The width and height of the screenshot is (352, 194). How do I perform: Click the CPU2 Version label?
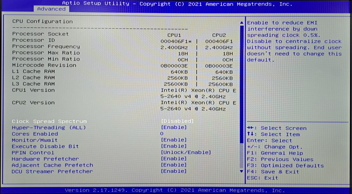point(34,103)
